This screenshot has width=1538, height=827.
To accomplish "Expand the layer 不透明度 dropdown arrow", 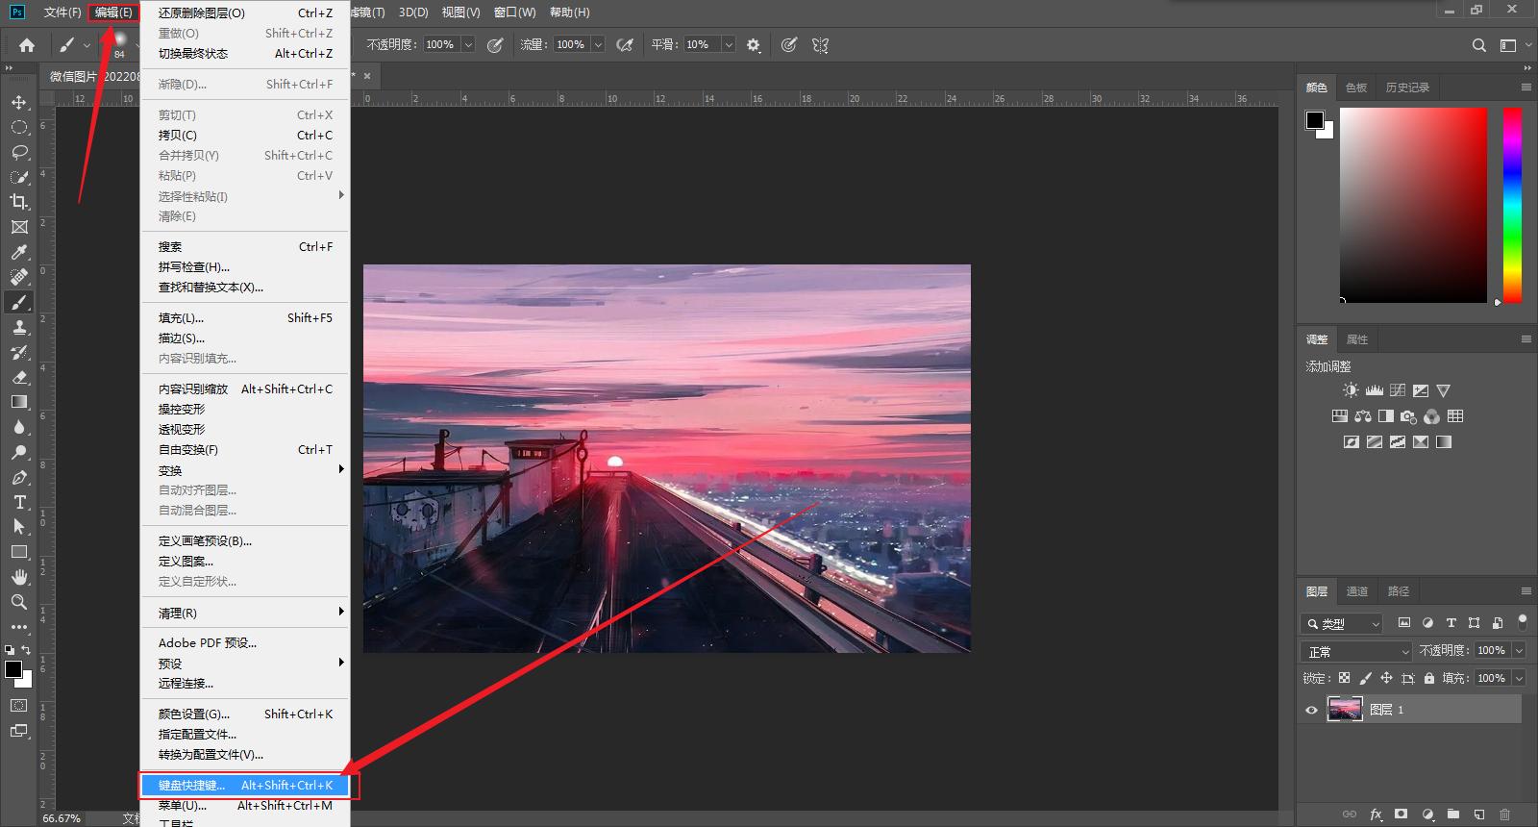I will coord(1519,651).
